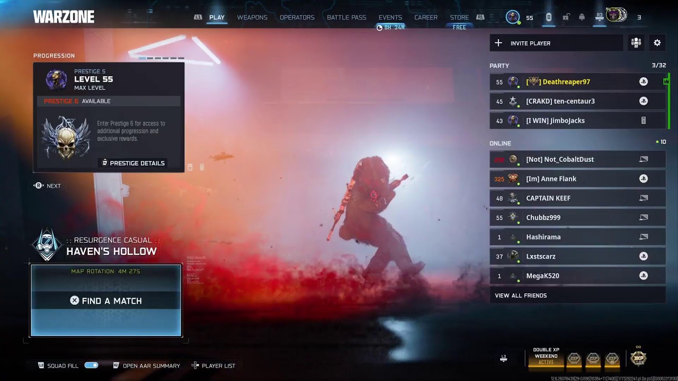Click Next progression card prompt
The height and width of the screenshot is (381, 678).
[x=47, y=186]
